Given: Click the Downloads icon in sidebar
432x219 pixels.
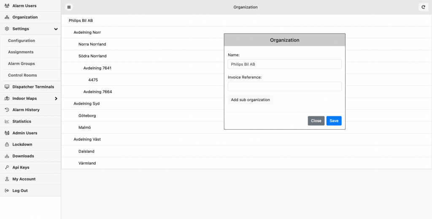Looking at the screenshot, I should click(7, 156).
